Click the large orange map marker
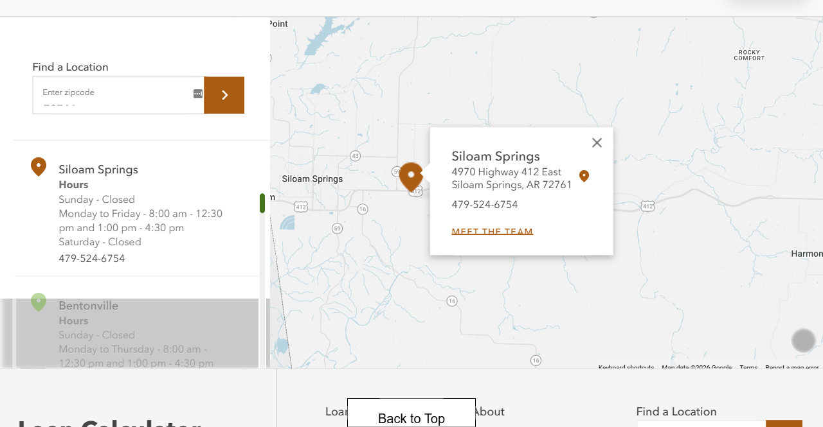 click(x=410, y=177)
